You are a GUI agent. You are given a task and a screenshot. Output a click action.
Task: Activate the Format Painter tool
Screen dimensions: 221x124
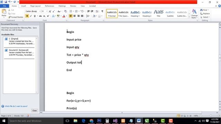click(16, 17)
